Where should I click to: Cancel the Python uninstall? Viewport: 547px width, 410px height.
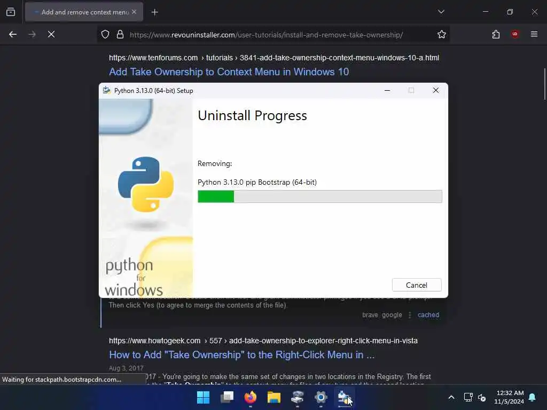[417, 285]
